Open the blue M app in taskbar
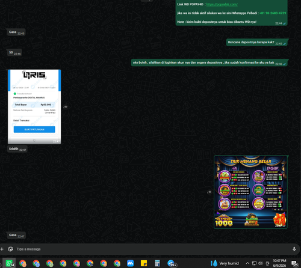 tap(130, 263)
